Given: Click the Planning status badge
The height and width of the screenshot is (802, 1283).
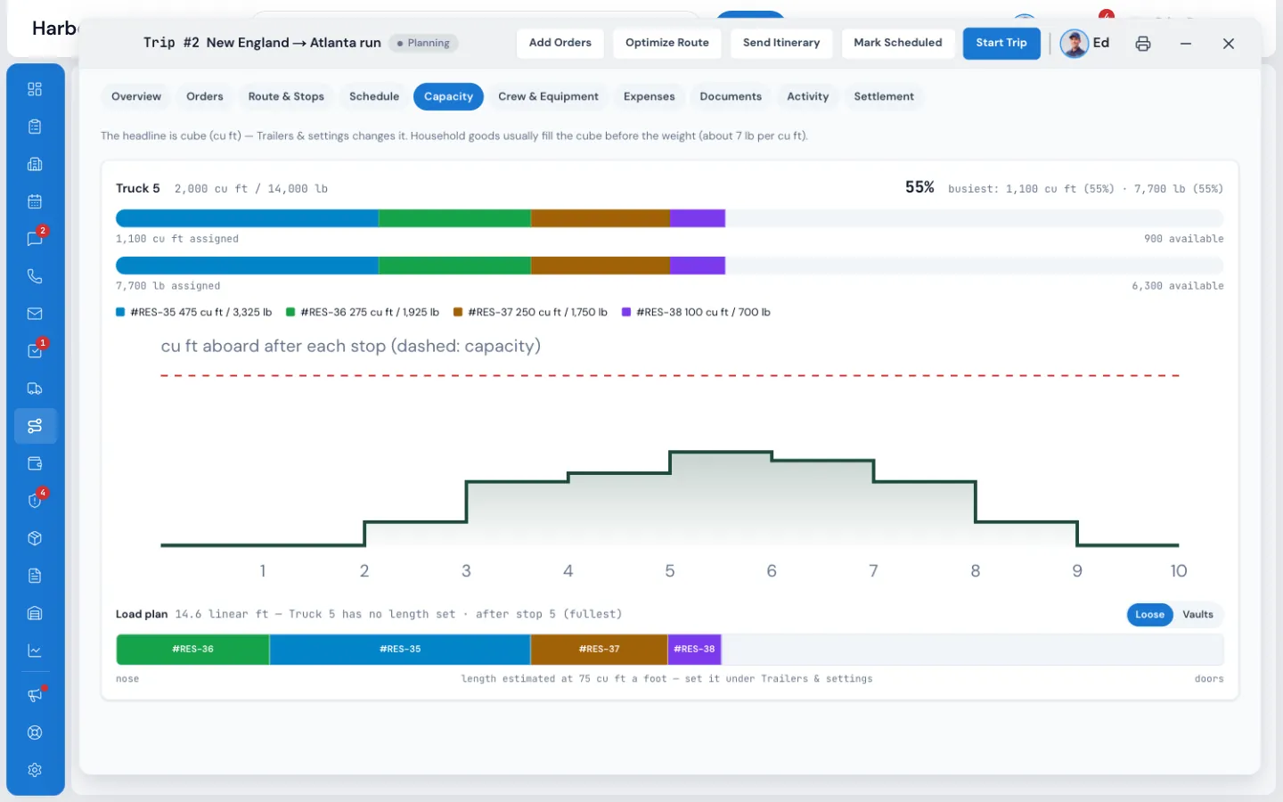Looking at the screenshot, I should point(423,43).
